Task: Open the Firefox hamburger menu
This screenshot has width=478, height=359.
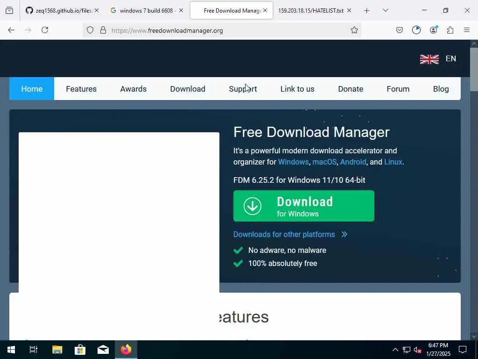Action: point(467,30)
